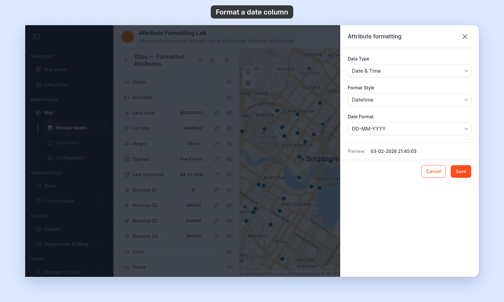Cancel the attribute formatting changes
Screen dimensions: 504x302
(x=433, y=171)
